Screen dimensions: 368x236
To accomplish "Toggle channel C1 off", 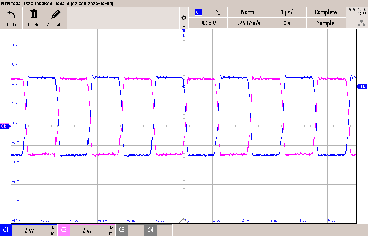I will click(x=6, y=230).
